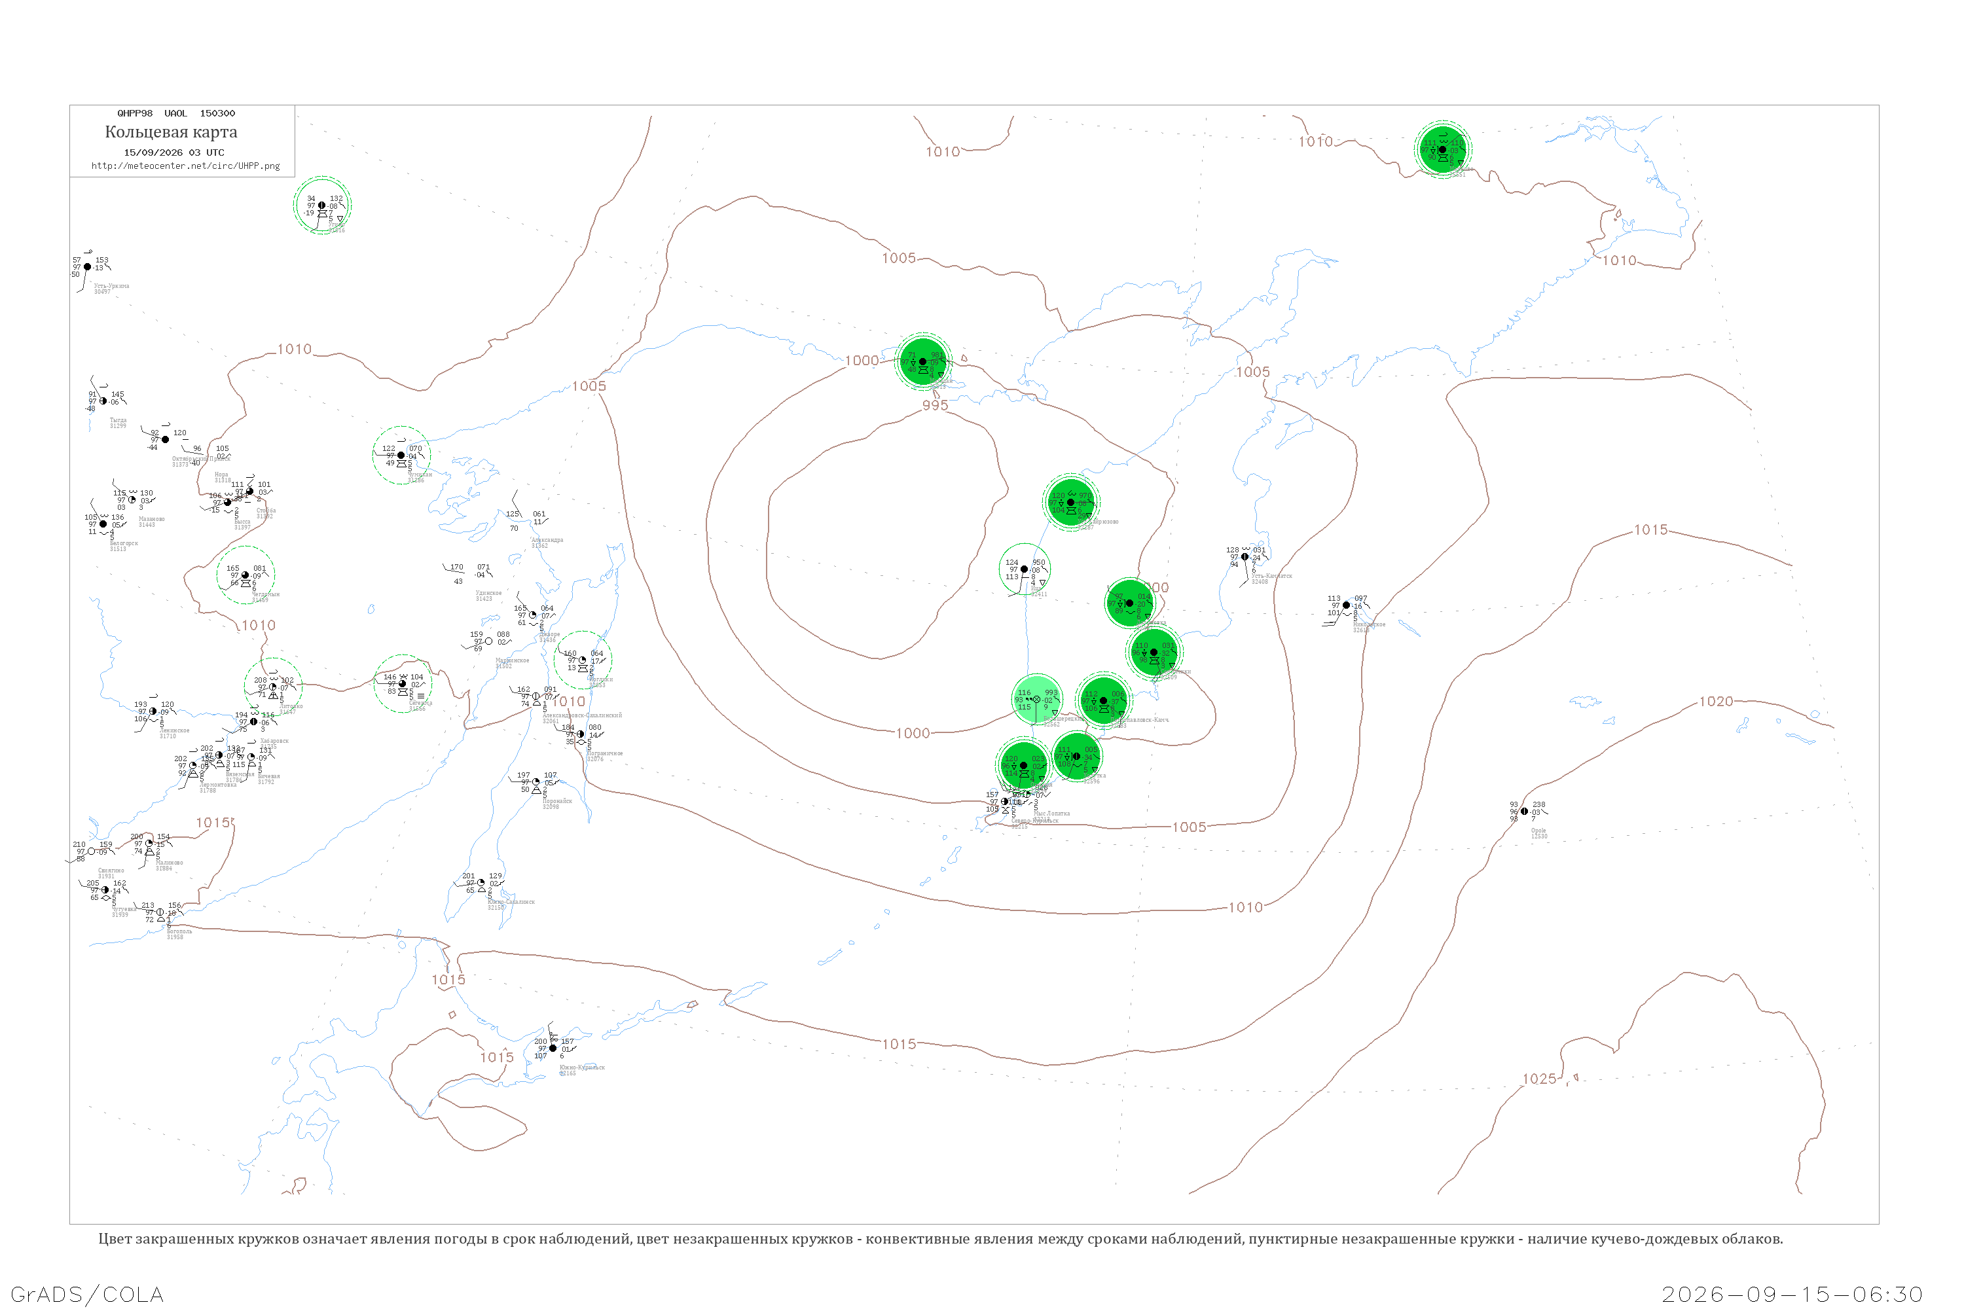
Task: Select the Южно-Сахалинск station marker
Action: click(481, 882)
